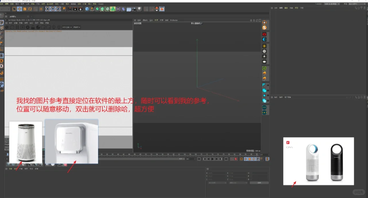Image resolution: width=368 pixels, height=198 pixels.
Task: Open Octane settings via the orange S icon
Action: click(265, 28)
